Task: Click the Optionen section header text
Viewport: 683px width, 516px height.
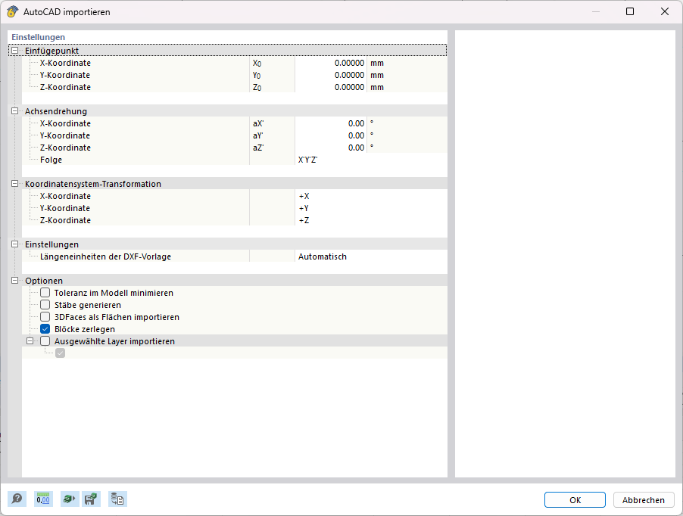Action: [x=44, y=281]
